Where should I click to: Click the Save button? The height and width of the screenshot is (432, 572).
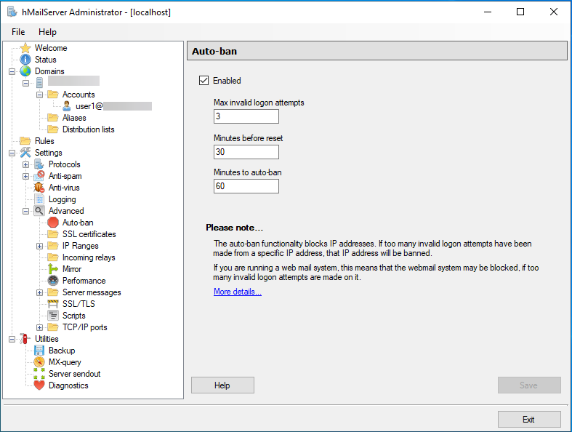pyautogui.click(x=529, y=385)
